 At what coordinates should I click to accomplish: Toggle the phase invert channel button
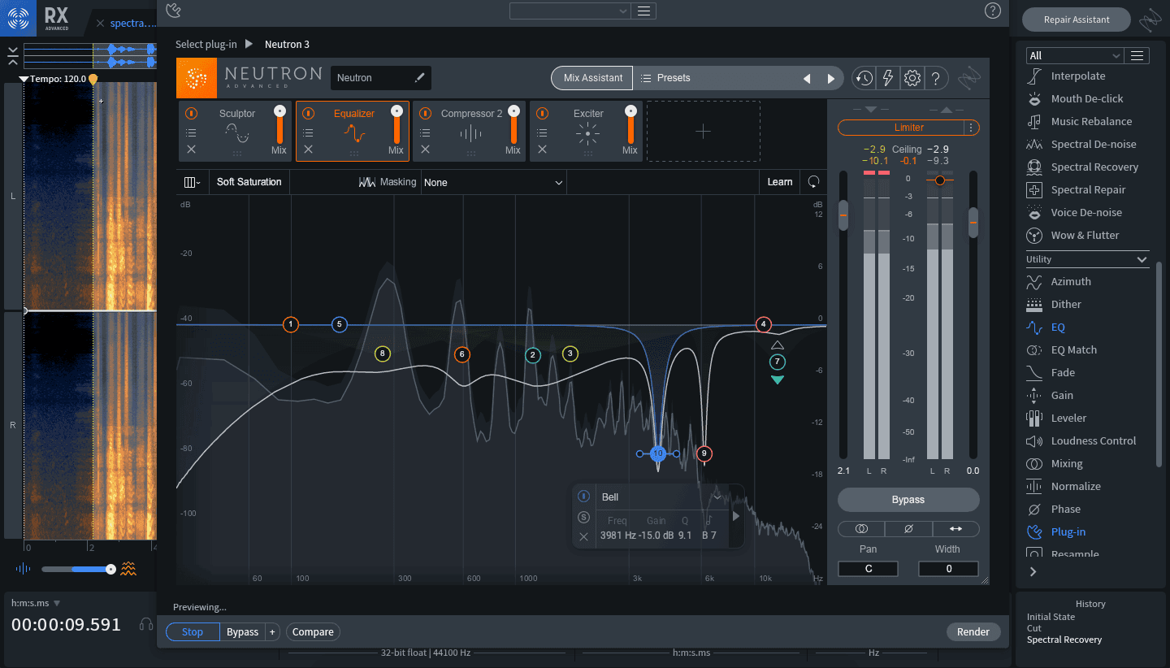(x=908, y=528)
